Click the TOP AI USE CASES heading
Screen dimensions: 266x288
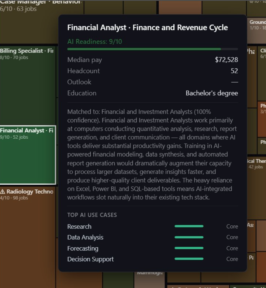point(92,215)
